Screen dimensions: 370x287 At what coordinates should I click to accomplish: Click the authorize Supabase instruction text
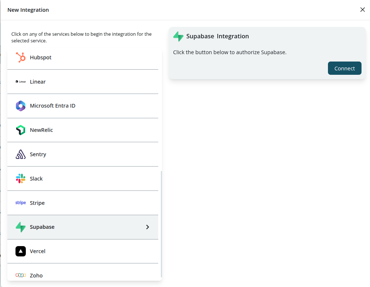tap(229, 52)
